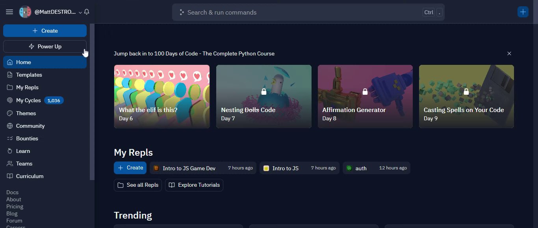Image resolution: width=538 pixels, height=228 pixels.
Task: Click the Jump back in to 100 Days text
Action: click(194, 53)
